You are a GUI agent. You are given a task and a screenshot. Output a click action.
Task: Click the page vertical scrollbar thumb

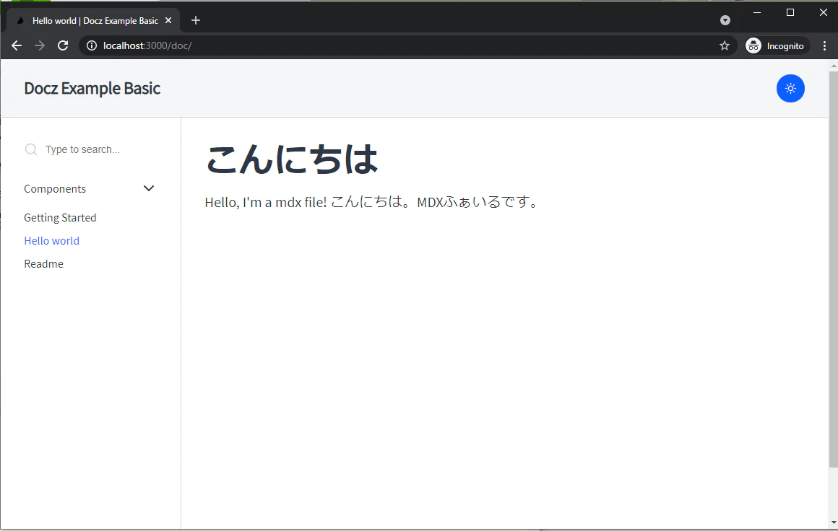point(833,270)
